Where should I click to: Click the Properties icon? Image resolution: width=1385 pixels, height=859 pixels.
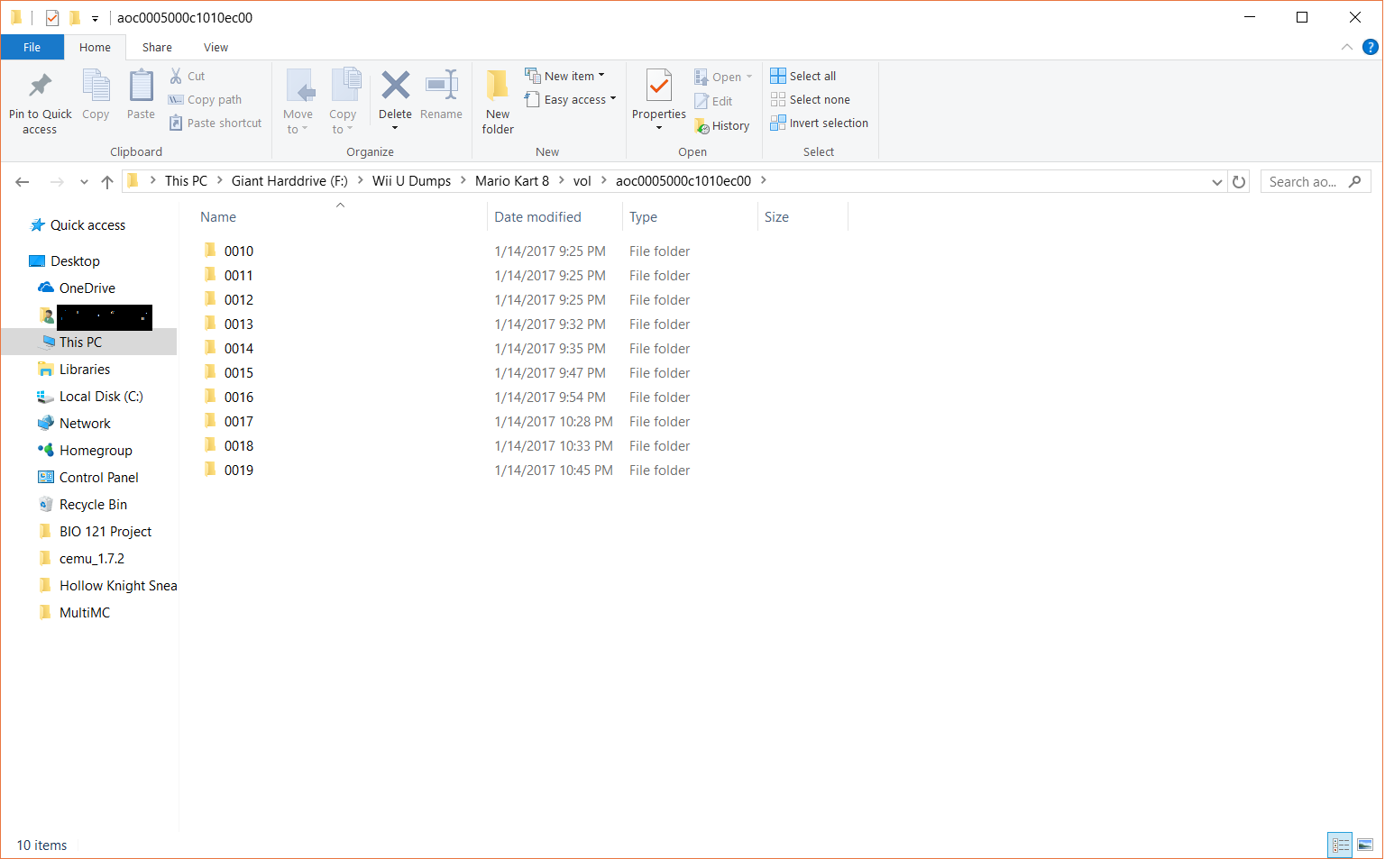point(658,97)
